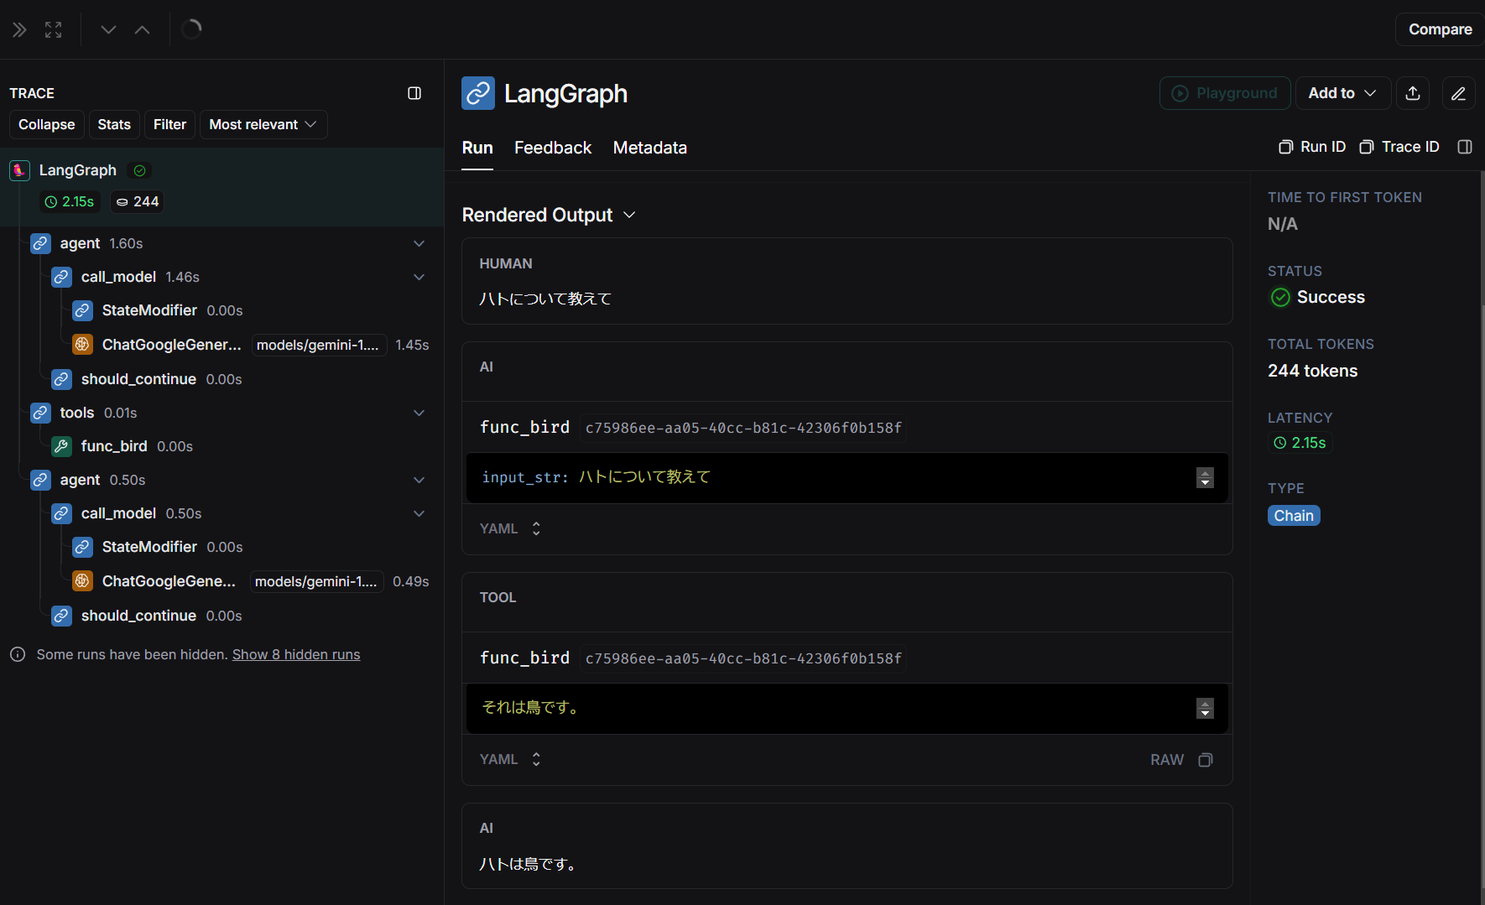Switch to the Metadata tab
The width and height of the screenshot is (1485, 905).
(650, 148)
